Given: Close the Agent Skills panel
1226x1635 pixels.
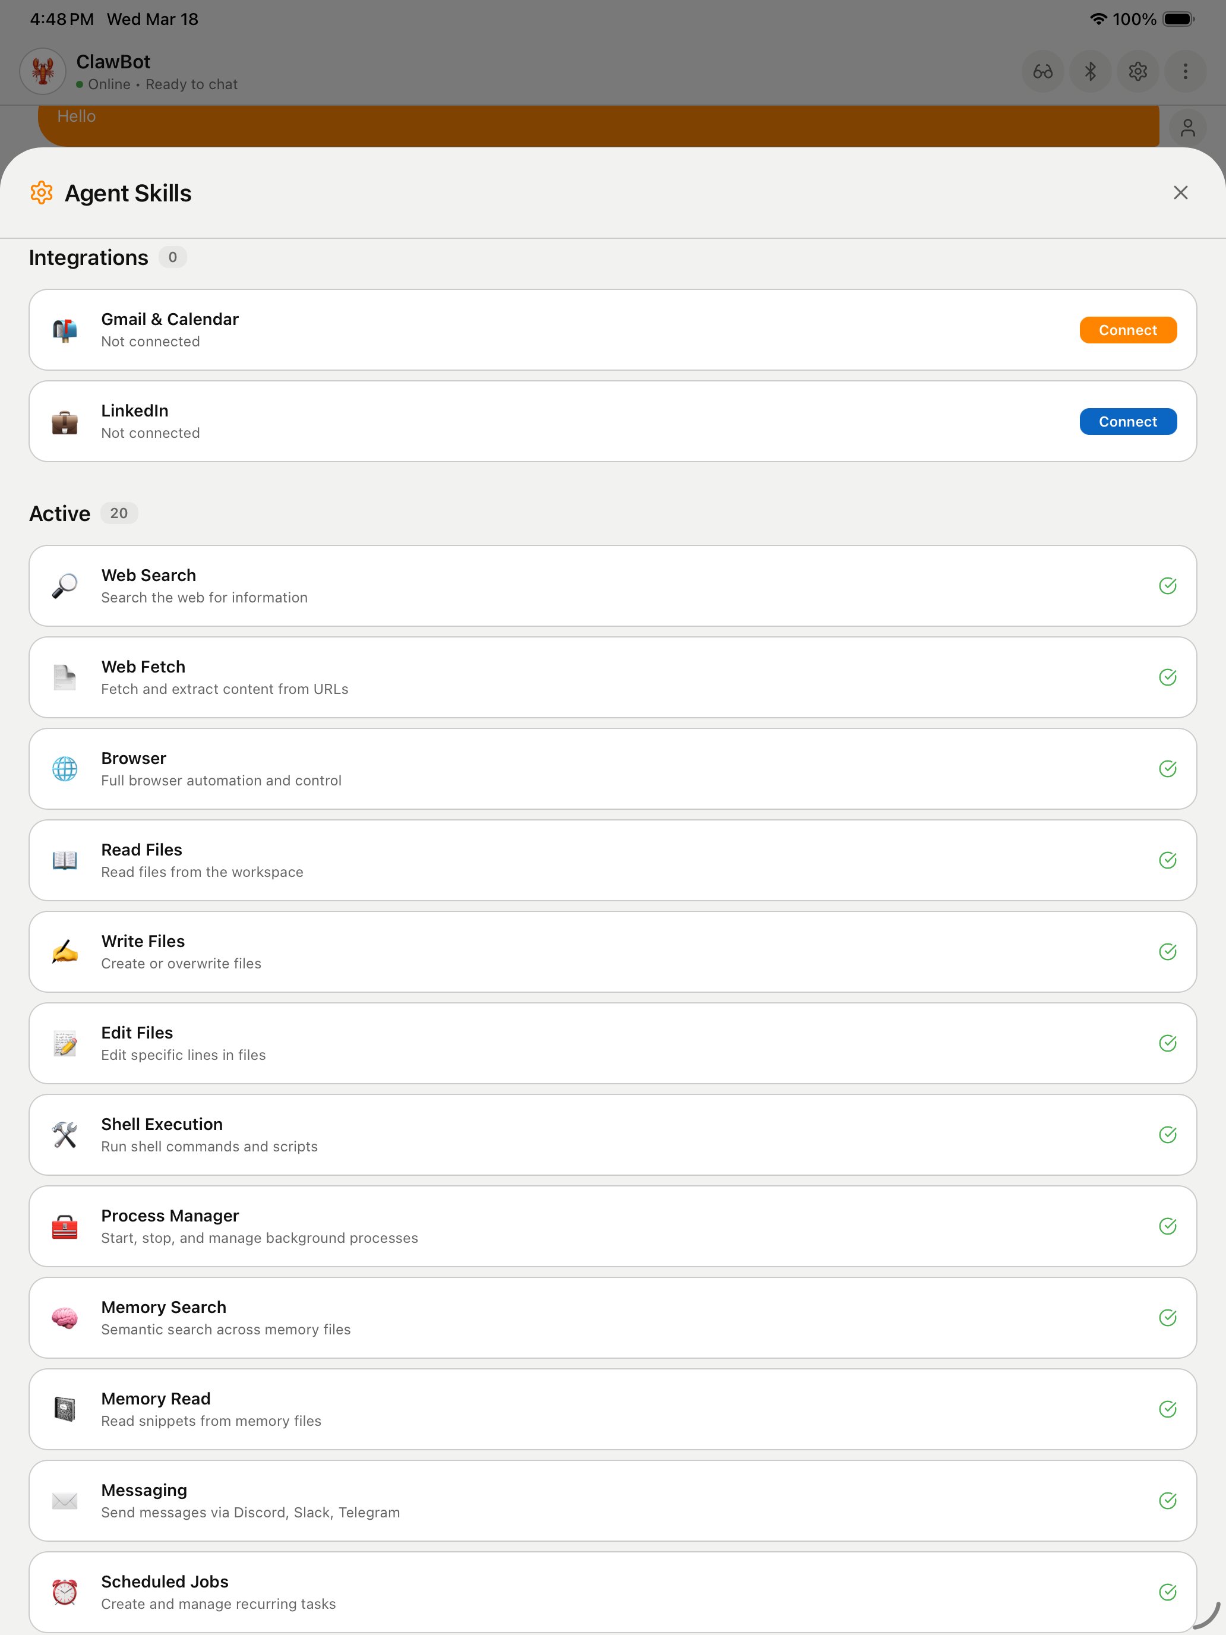Looking at the screenshot, I should [x=1180, y=193].
